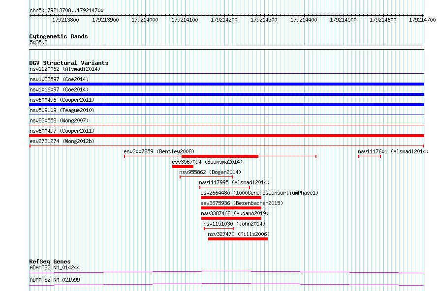Select the nsv1151030 thin red glyph
438x291 pixels.
(x=219, y=229)
